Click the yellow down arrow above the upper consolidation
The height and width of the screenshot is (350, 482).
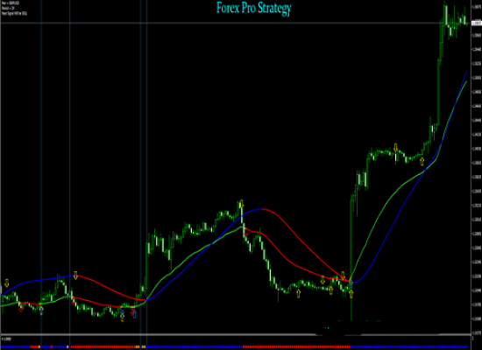pos(396,148)
